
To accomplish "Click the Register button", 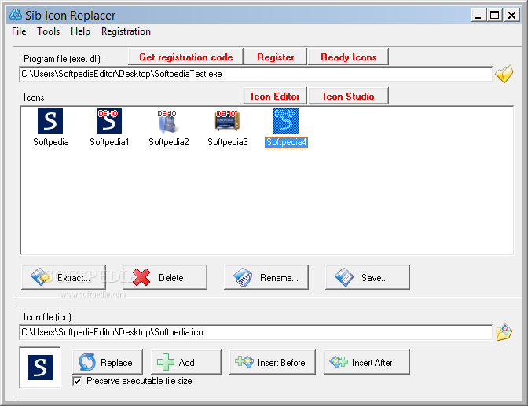I will point(276,57).
